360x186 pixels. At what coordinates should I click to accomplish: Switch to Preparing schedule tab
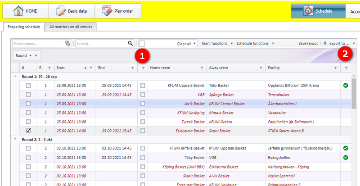click(24, 27)
